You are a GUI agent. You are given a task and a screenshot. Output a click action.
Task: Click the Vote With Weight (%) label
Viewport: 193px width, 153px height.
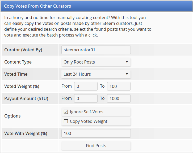pyautogui.click(x=26, y=133)
